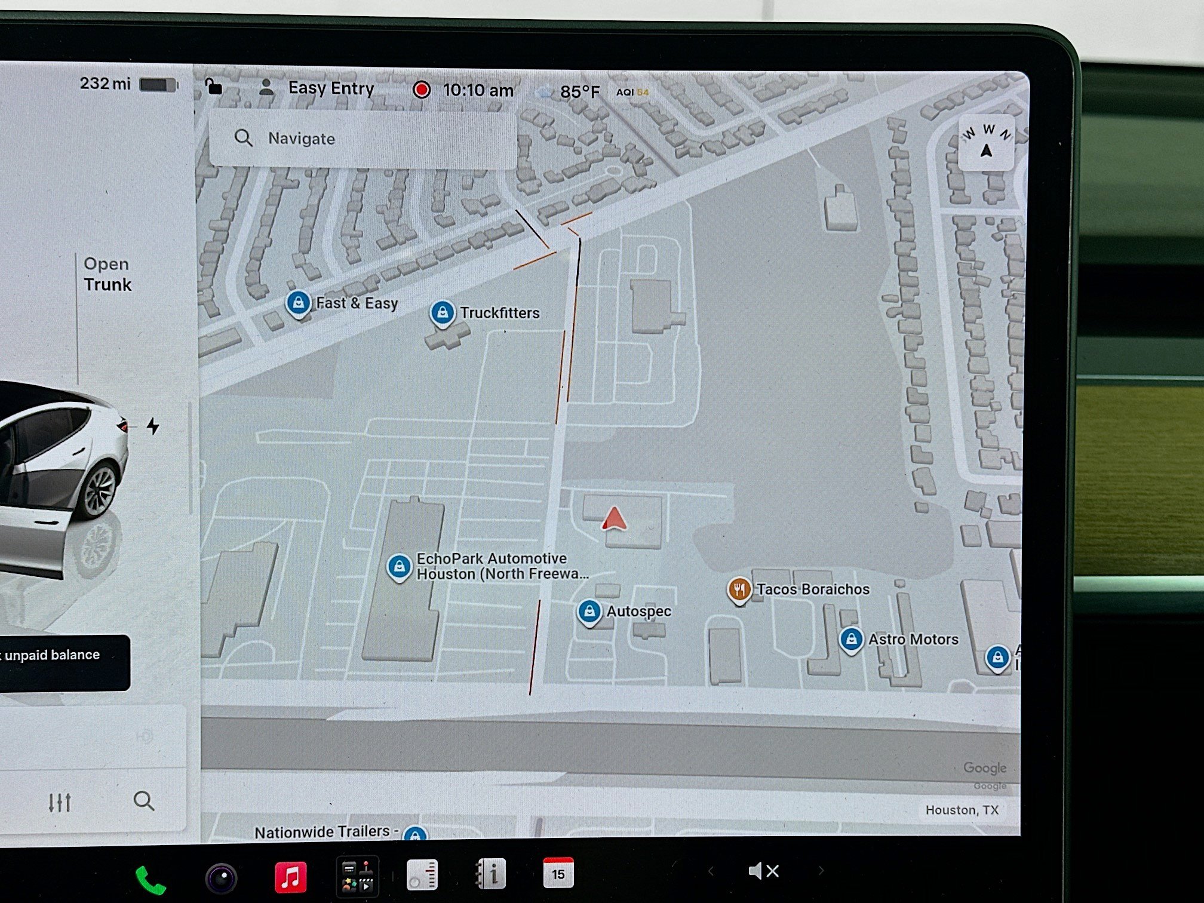Toggle map orientation with the compass
The height and width of the screenshot is (903, 1204).
tap(986, 143)
